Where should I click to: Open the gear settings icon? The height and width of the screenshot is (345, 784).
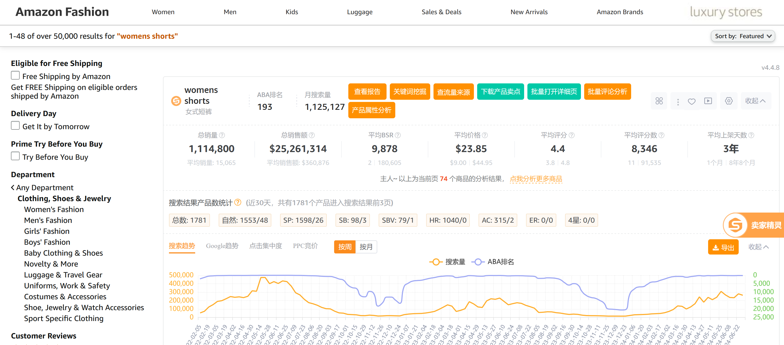coord(729,101)
